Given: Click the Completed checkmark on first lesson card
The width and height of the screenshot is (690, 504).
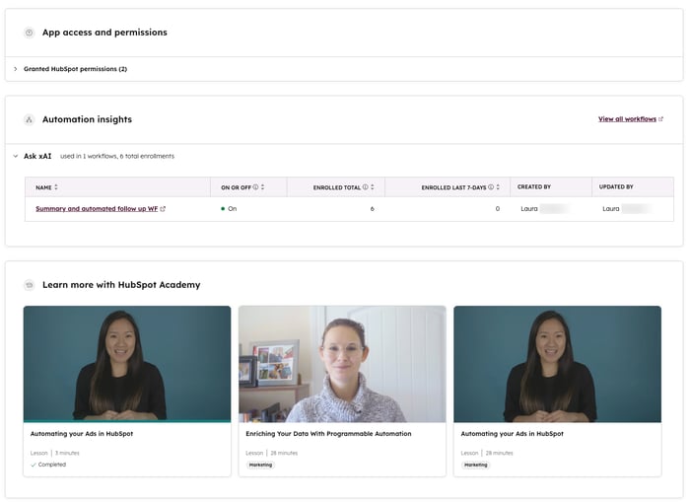Looking at the screenshot, I should [x=34, y=465].
